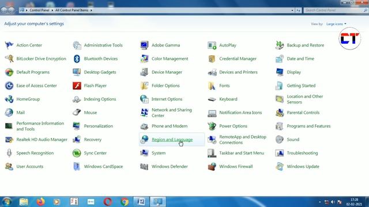Expand the arrow after Control Panel breadcrumb
The height and width of the screenshot is (207, 369).
click(x=52, y=10)
